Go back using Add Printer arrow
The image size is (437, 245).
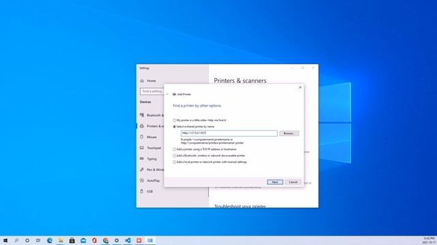(x=167, y=94)
